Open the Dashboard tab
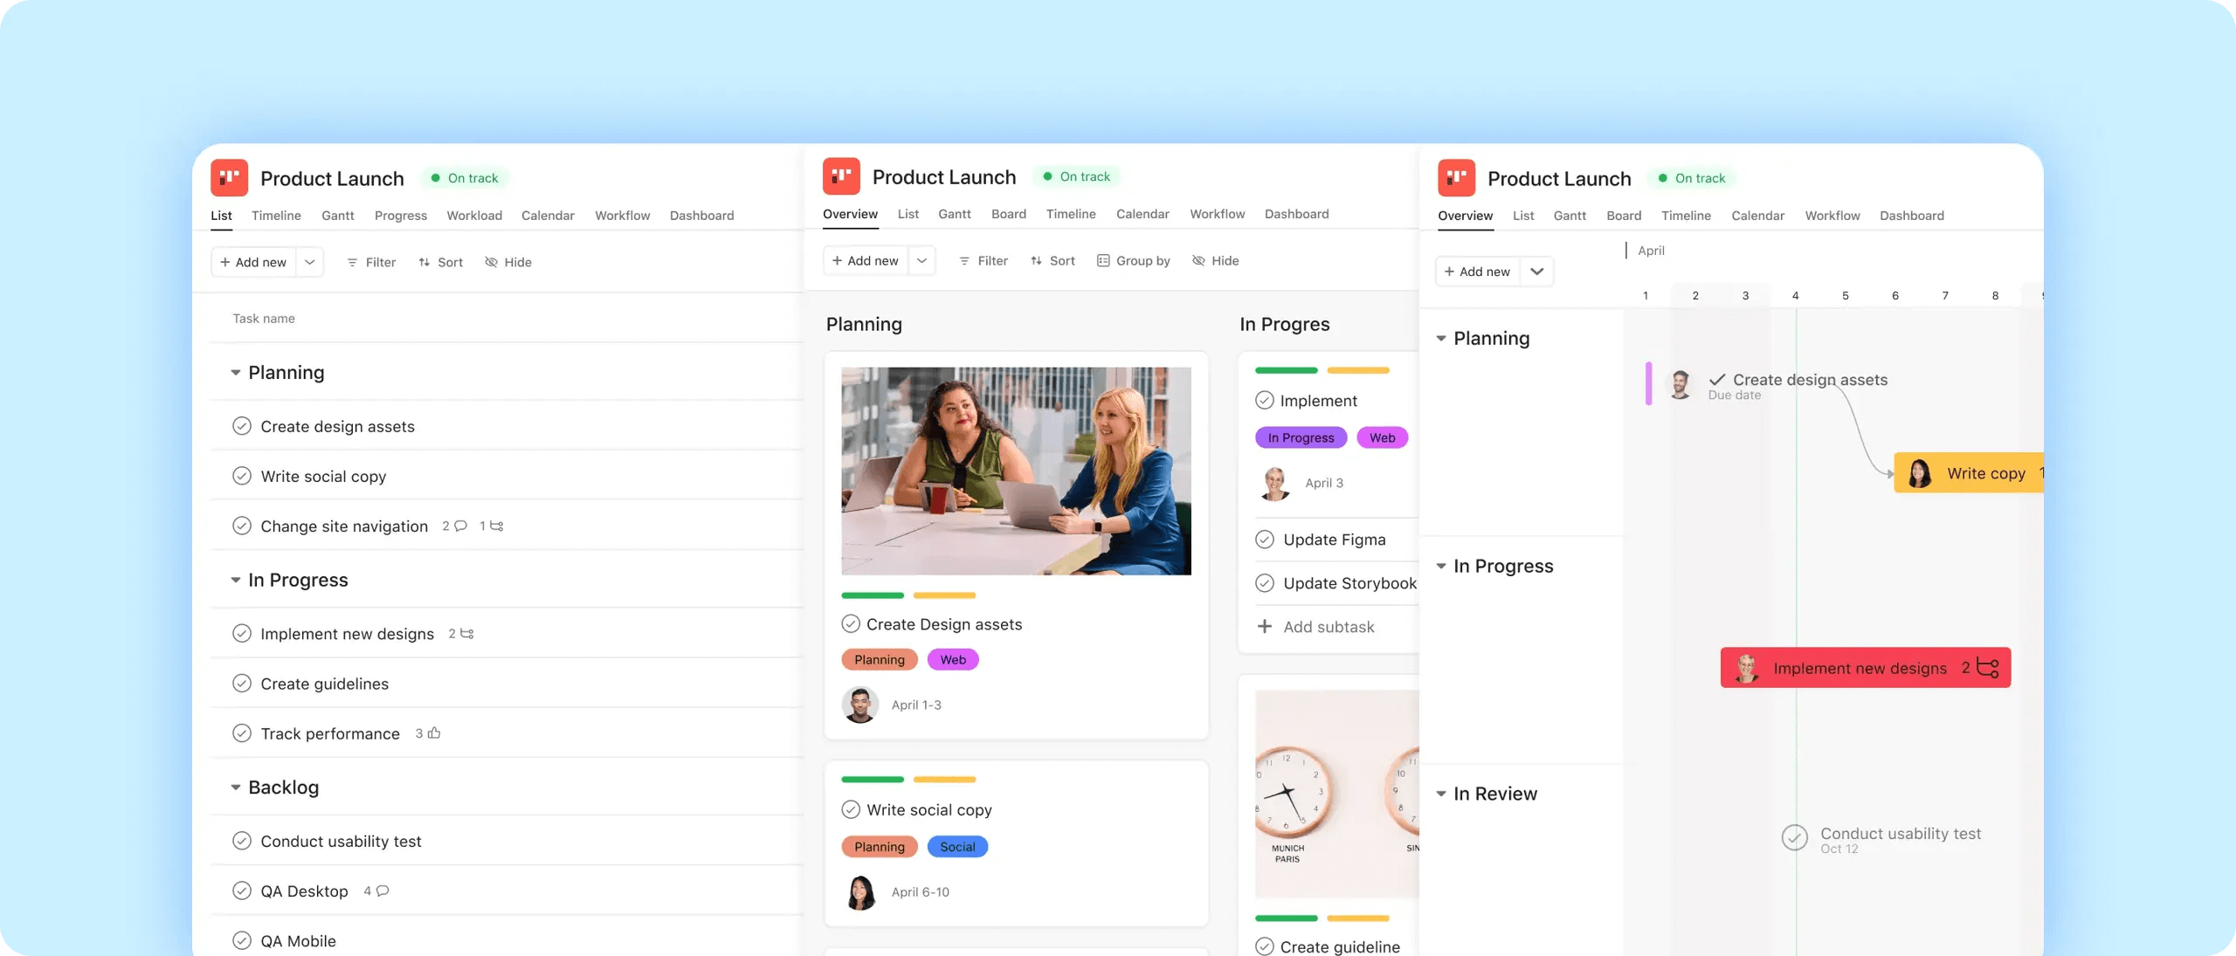2236x956 pixels. tap(701, 216)
